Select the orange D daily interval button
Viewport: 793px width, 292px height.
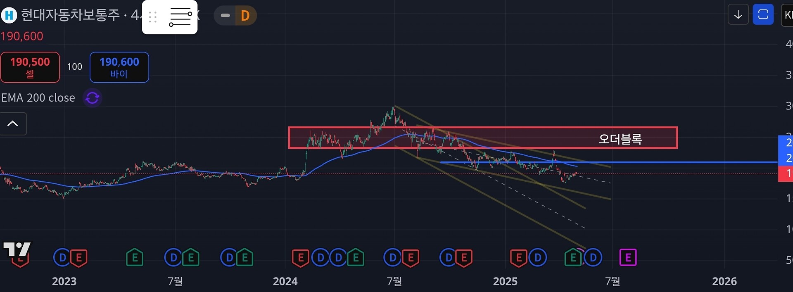(245, 16)
